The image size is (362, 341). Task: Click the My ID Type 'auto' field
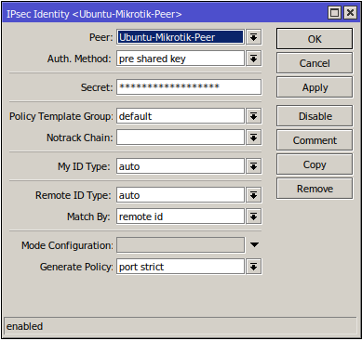point(181,166)
